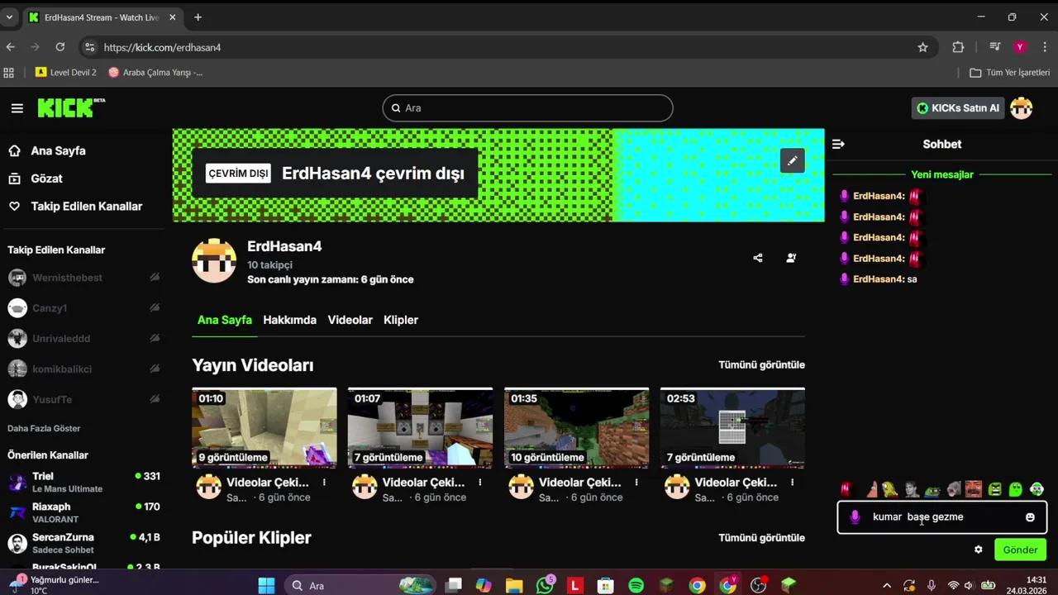Open Spotify from the taskbar
Screen dimensions: 1058x595
(636, 585)
